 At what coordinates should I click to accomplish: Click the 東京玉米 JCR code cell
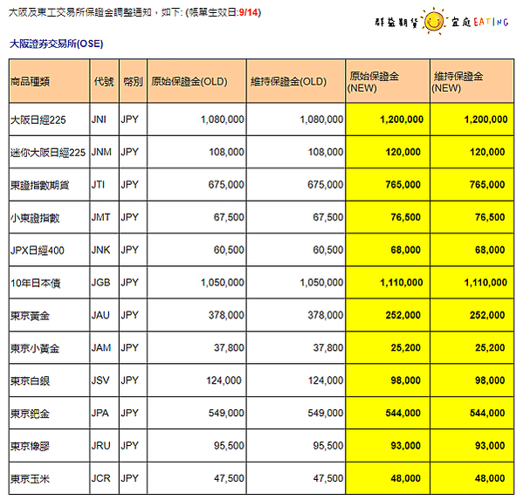pos(105,478)
